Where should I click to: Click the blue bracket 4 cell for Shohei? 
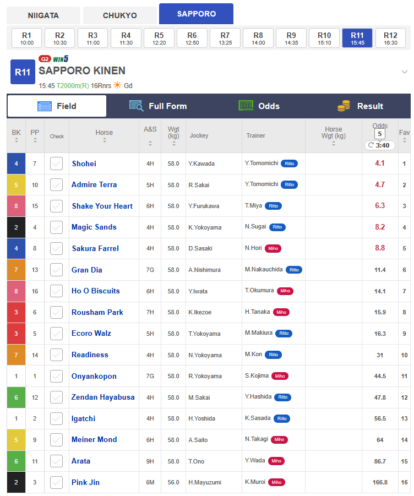tap(16, 163)
